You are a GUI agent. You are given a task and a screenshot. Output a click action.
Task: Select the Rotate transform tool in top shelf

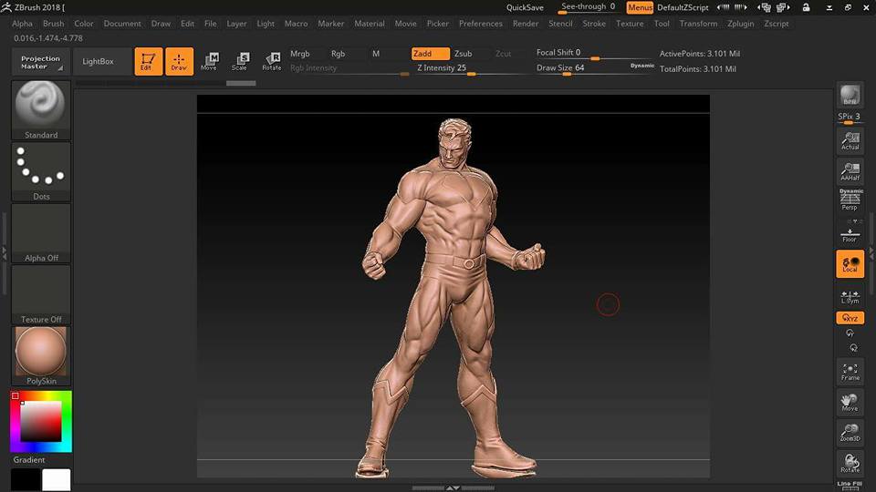[272, 61]
